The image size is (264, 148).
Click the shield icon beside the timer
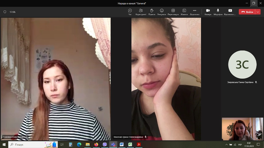pyautogui.click(x=5, y=12)
